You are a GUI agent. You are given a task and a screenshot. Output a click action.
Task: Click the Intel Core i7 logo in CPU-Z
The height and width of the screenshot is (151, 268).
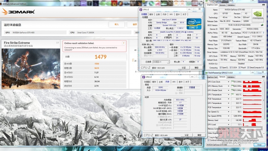[x=194, y=24]
